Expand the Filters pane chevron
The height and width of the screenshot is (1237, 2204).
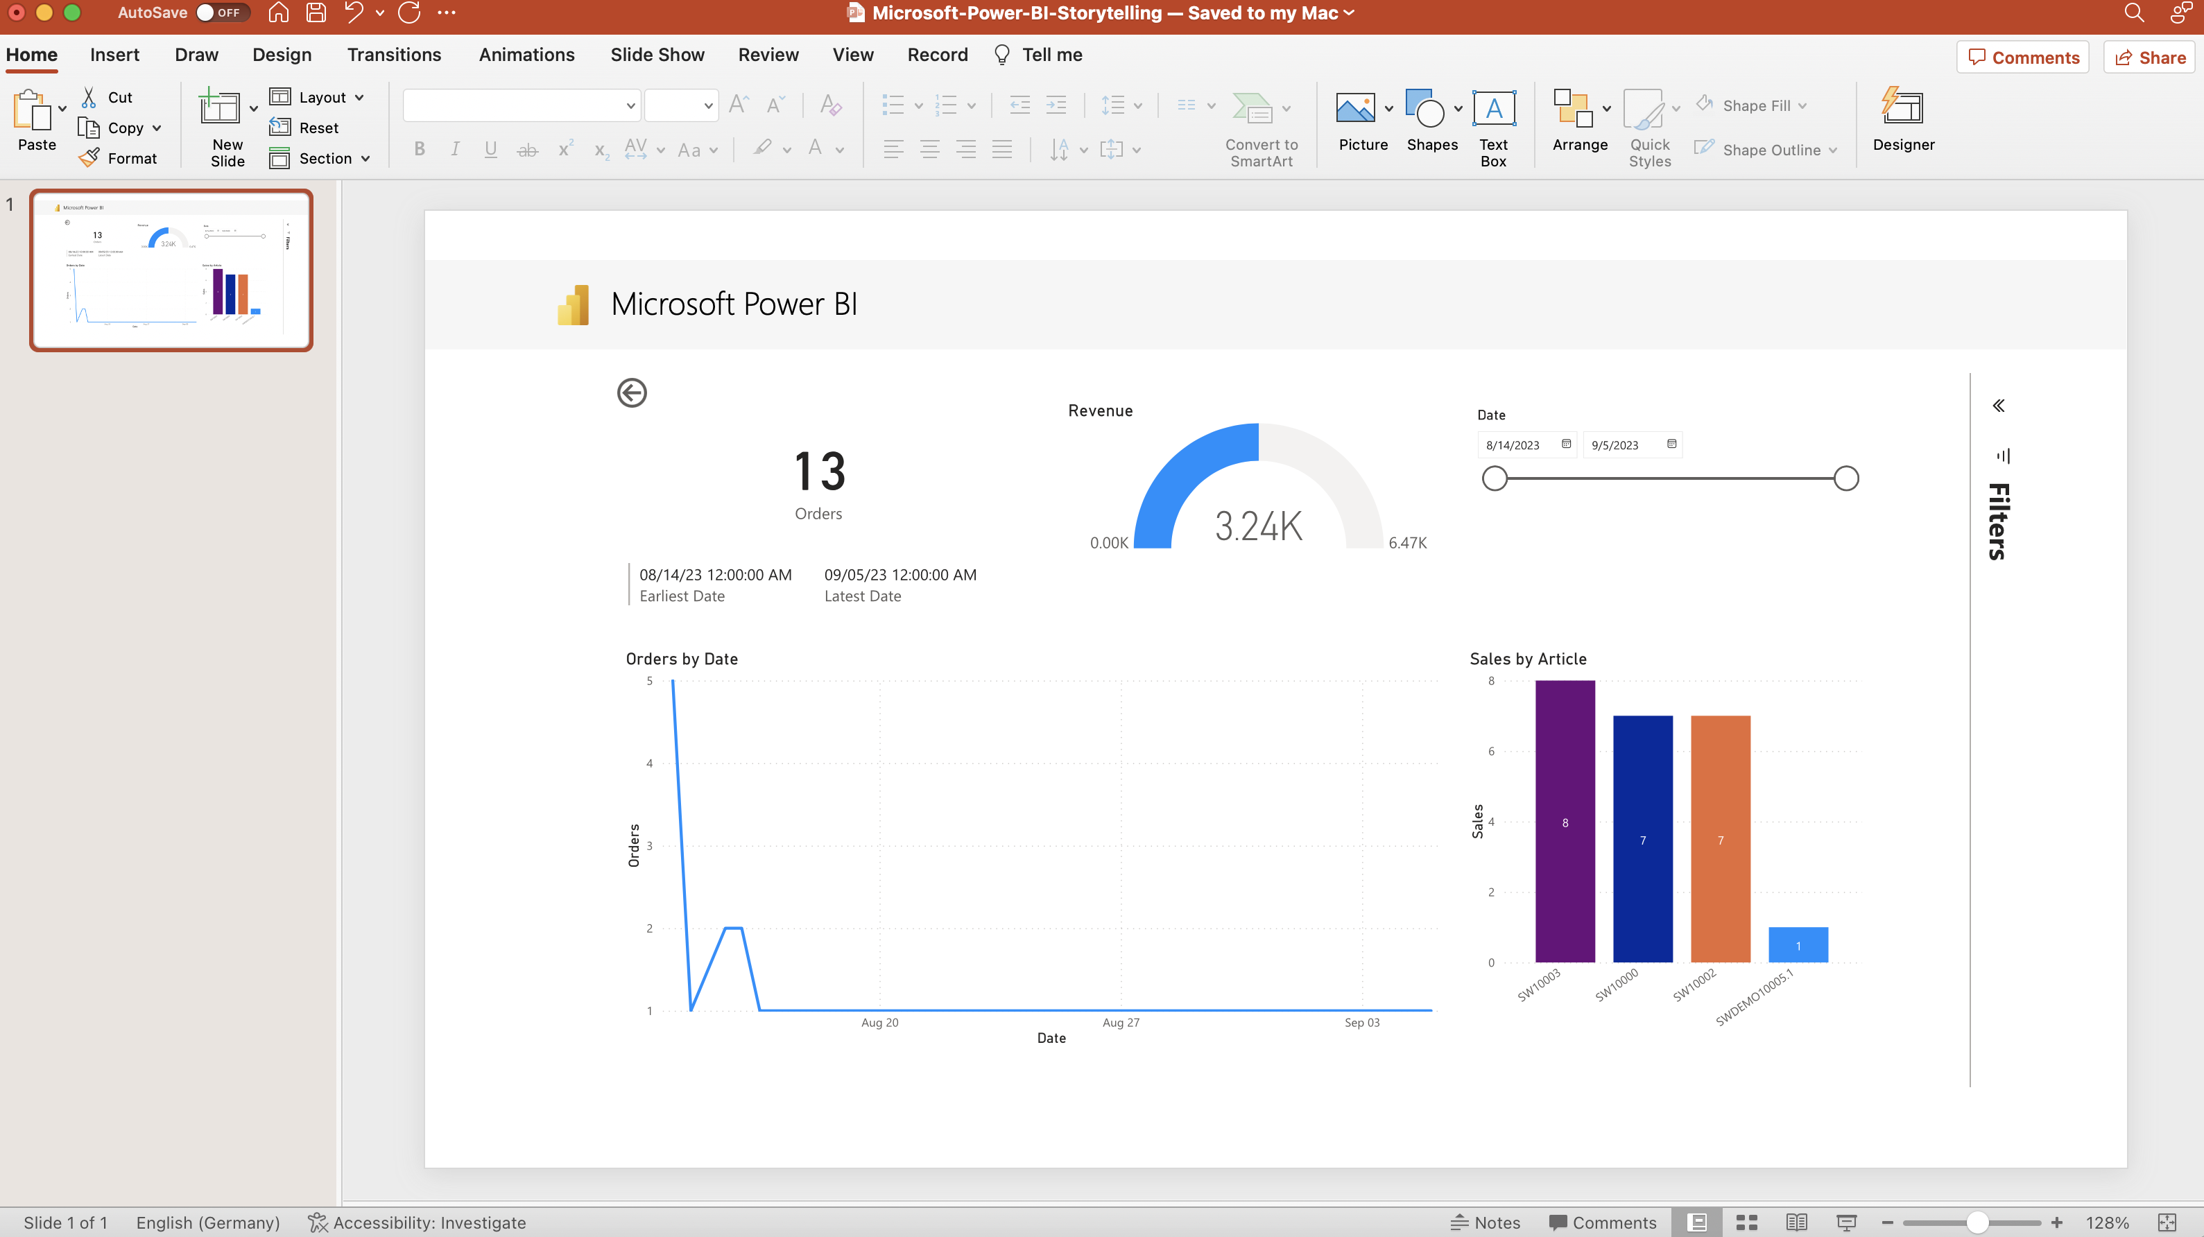1998,406
